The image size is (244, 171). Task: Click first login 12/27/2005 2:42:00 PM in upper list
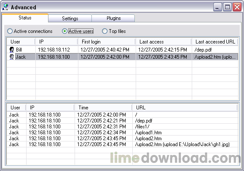click(x=105, y=57)
